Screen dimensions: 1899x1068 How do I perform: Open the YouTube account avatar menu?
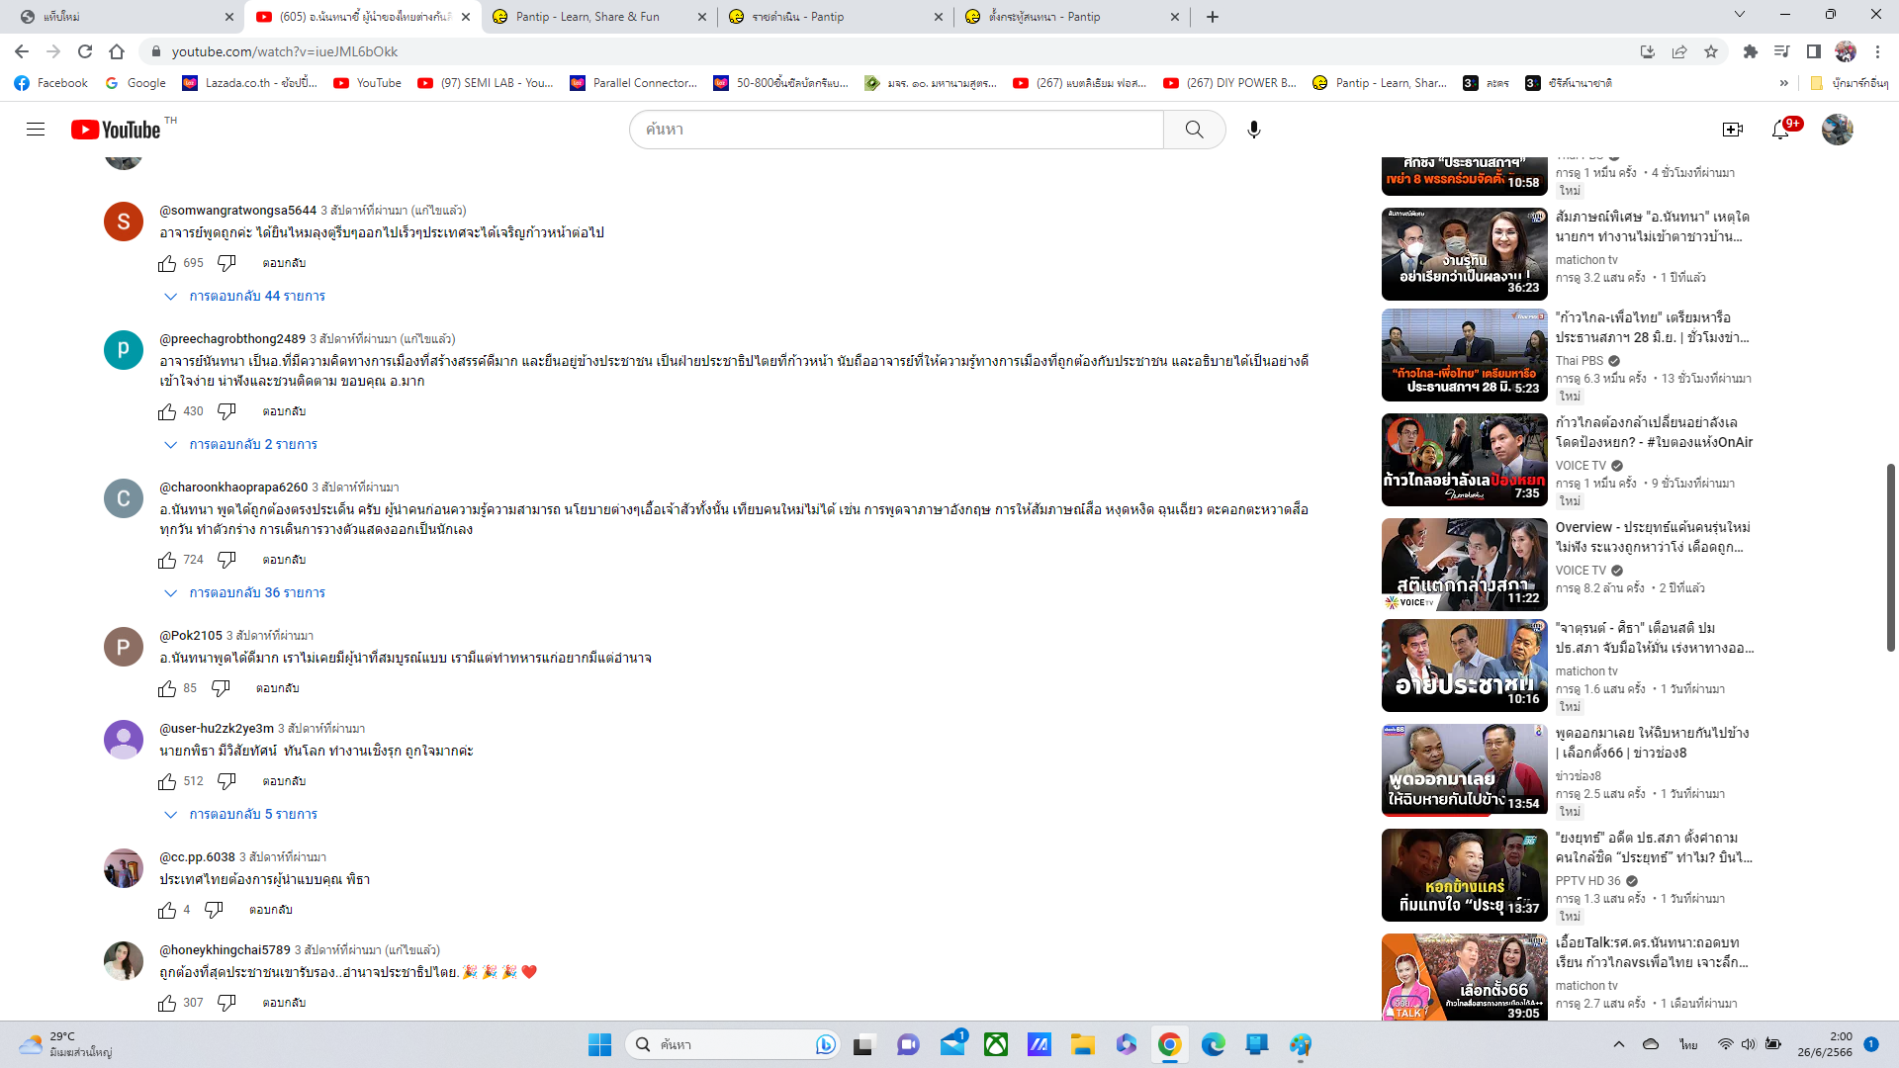pyautogui.click(x=1838, y=130)
